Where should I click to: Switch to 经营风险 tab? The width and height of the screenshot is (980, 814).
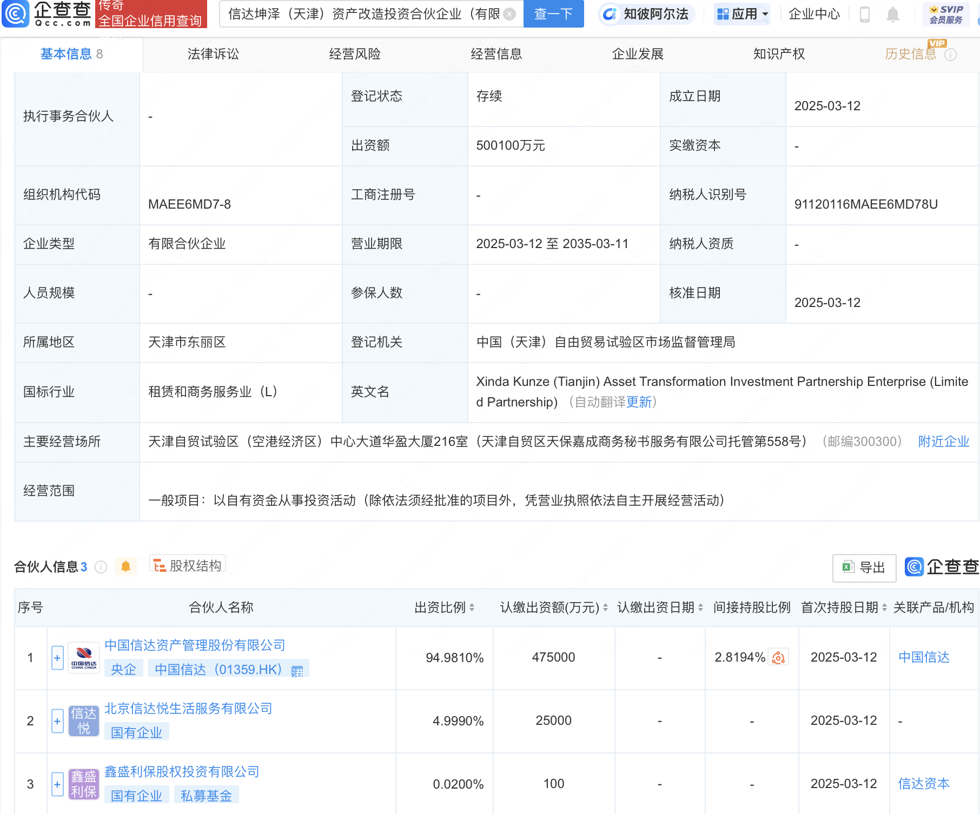click(355, 54)
